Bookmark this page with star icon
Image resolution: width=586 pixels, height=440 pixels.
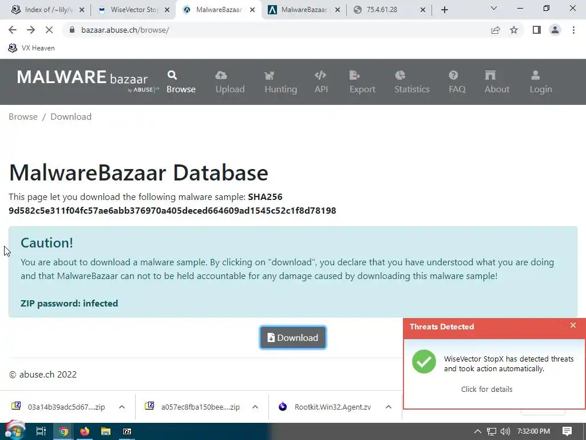(x=514, y=30)
